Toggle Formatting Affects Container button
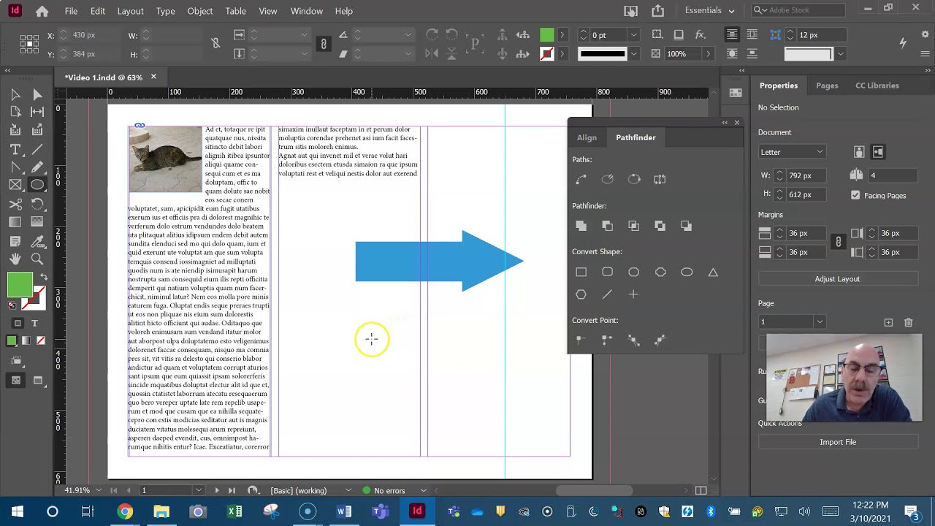 coord(18,323)
